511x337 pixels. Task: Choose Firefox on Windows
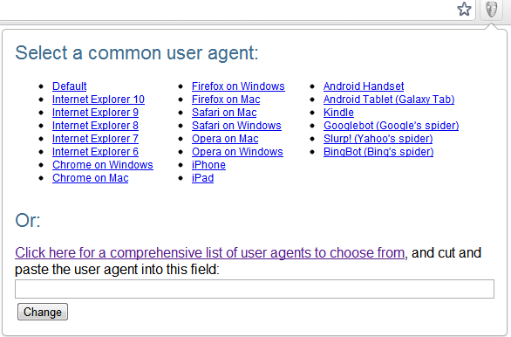[x=238, y=86]
